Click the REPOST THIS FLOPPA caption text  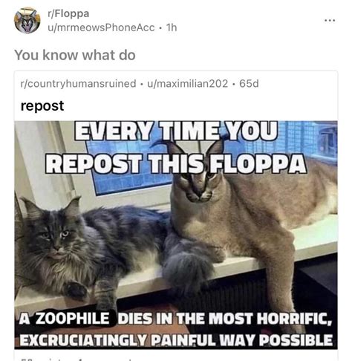click(176, 163)
